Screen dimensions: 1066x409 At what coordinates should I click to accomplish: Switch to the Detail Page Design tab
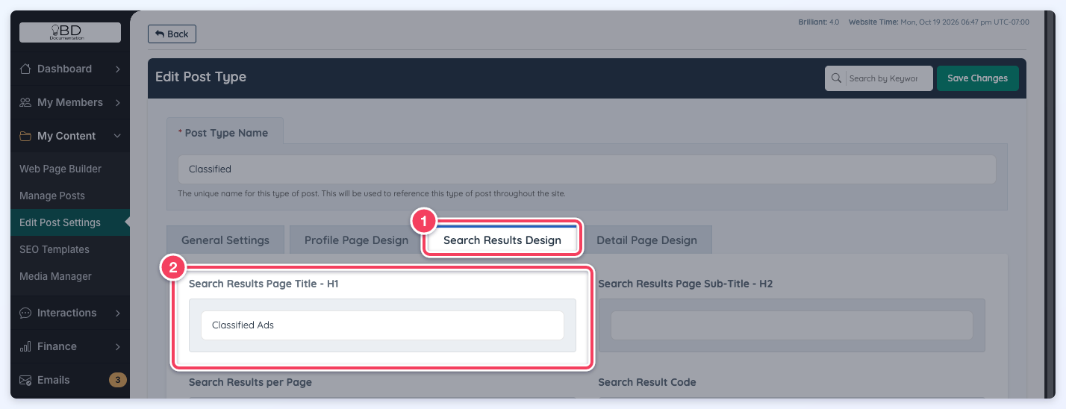(x=646, y=240)
